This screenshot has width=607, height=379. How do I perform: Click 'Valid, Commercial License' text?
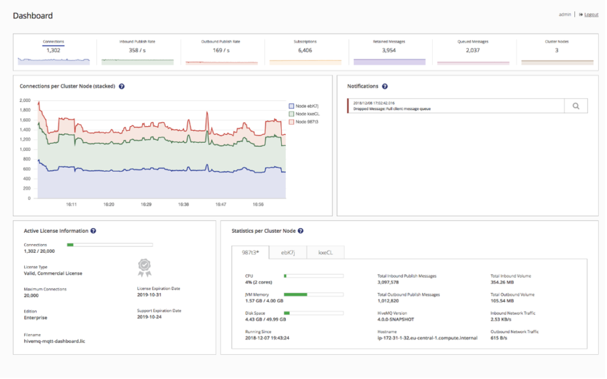pyautogui.click(x=53, y=274)
